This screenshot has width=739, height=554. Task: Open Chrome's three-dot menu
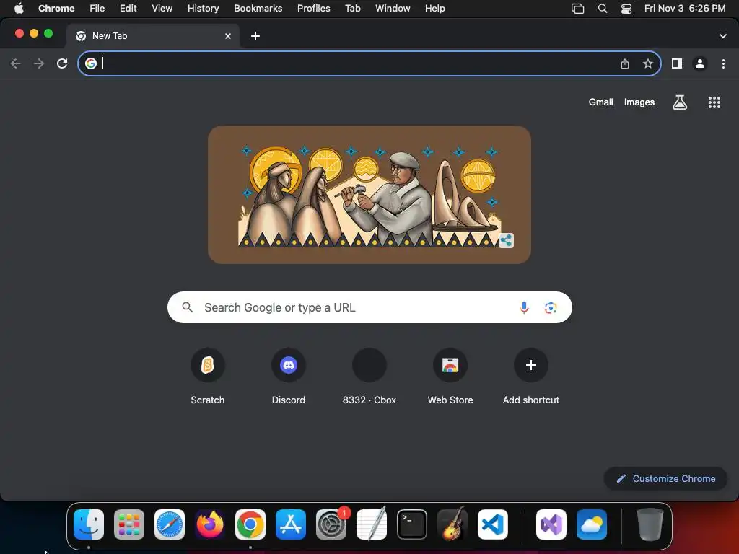(723, 63)
